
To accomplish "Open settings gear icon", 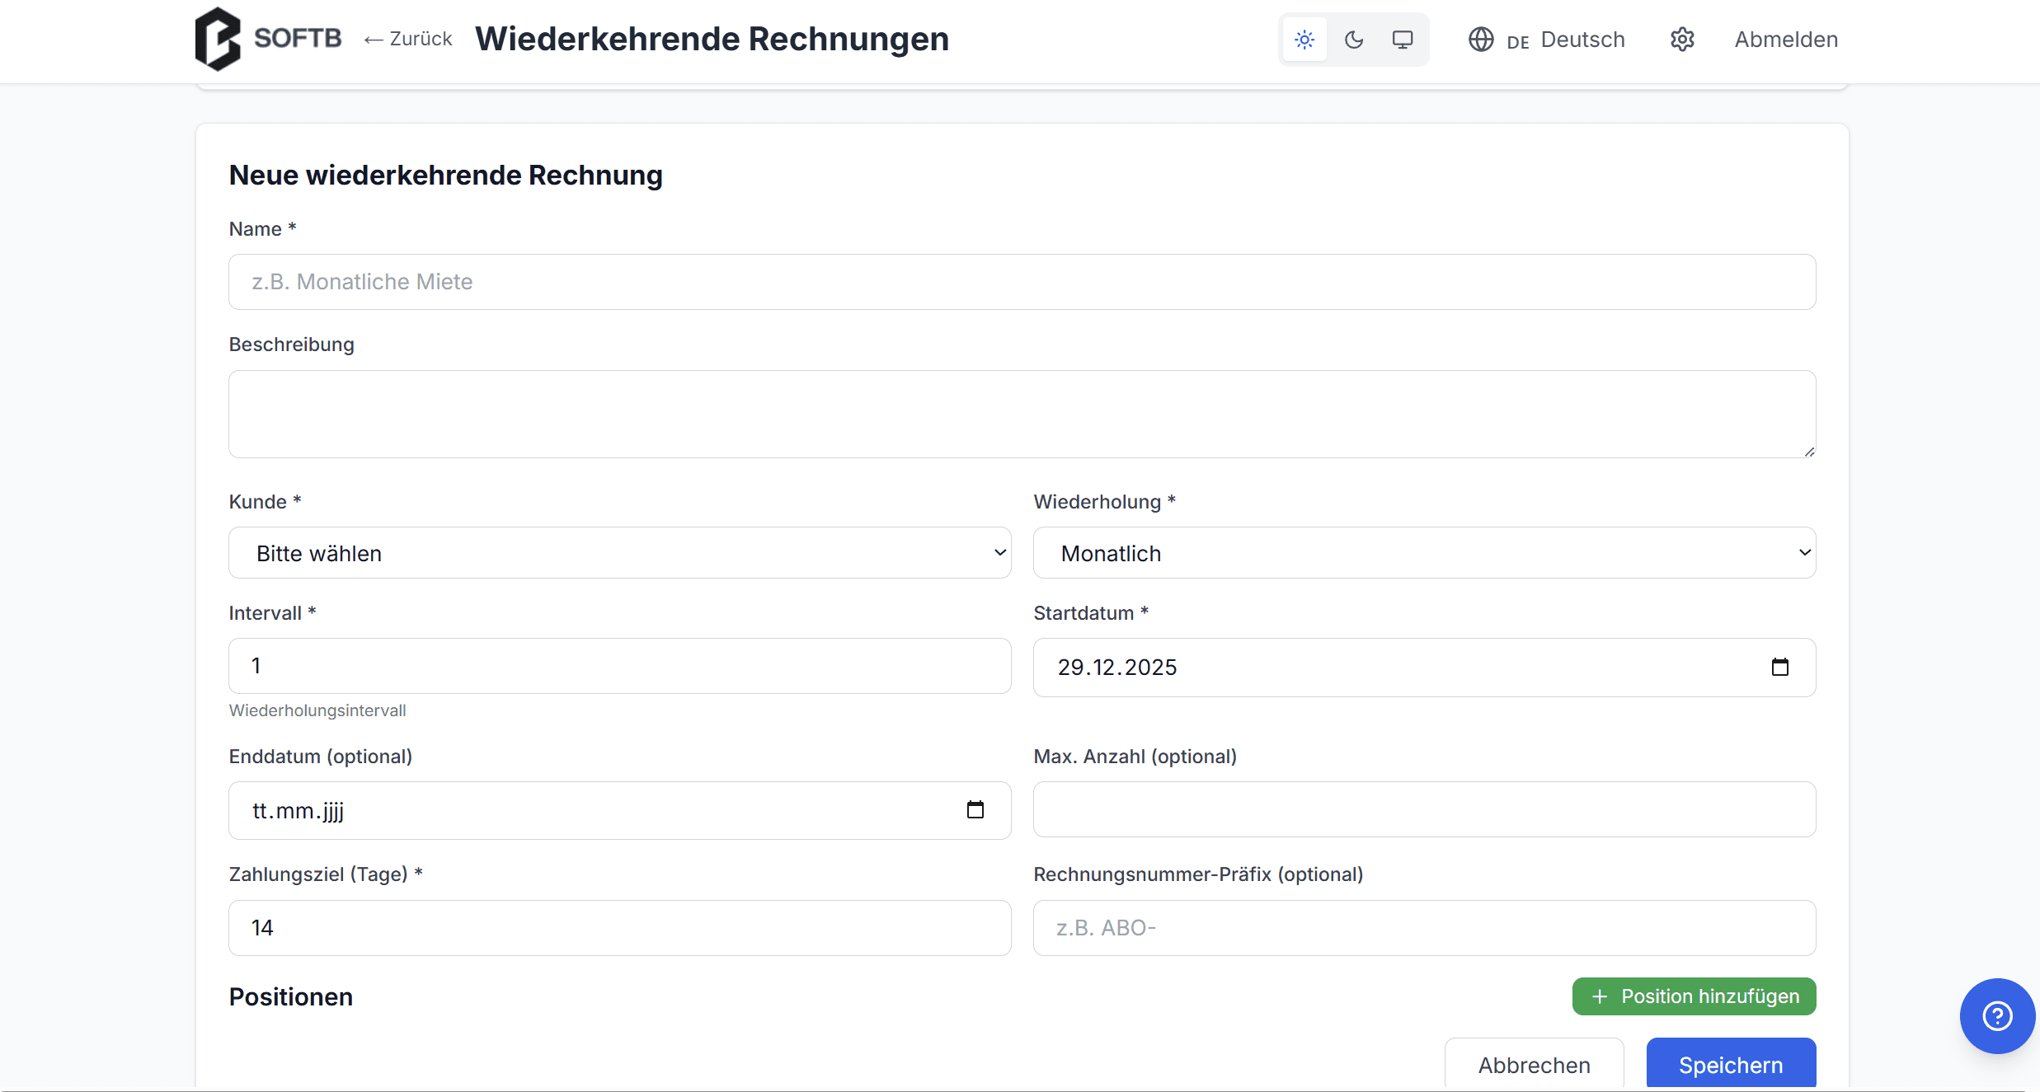I will click(x=1682, y=40).
